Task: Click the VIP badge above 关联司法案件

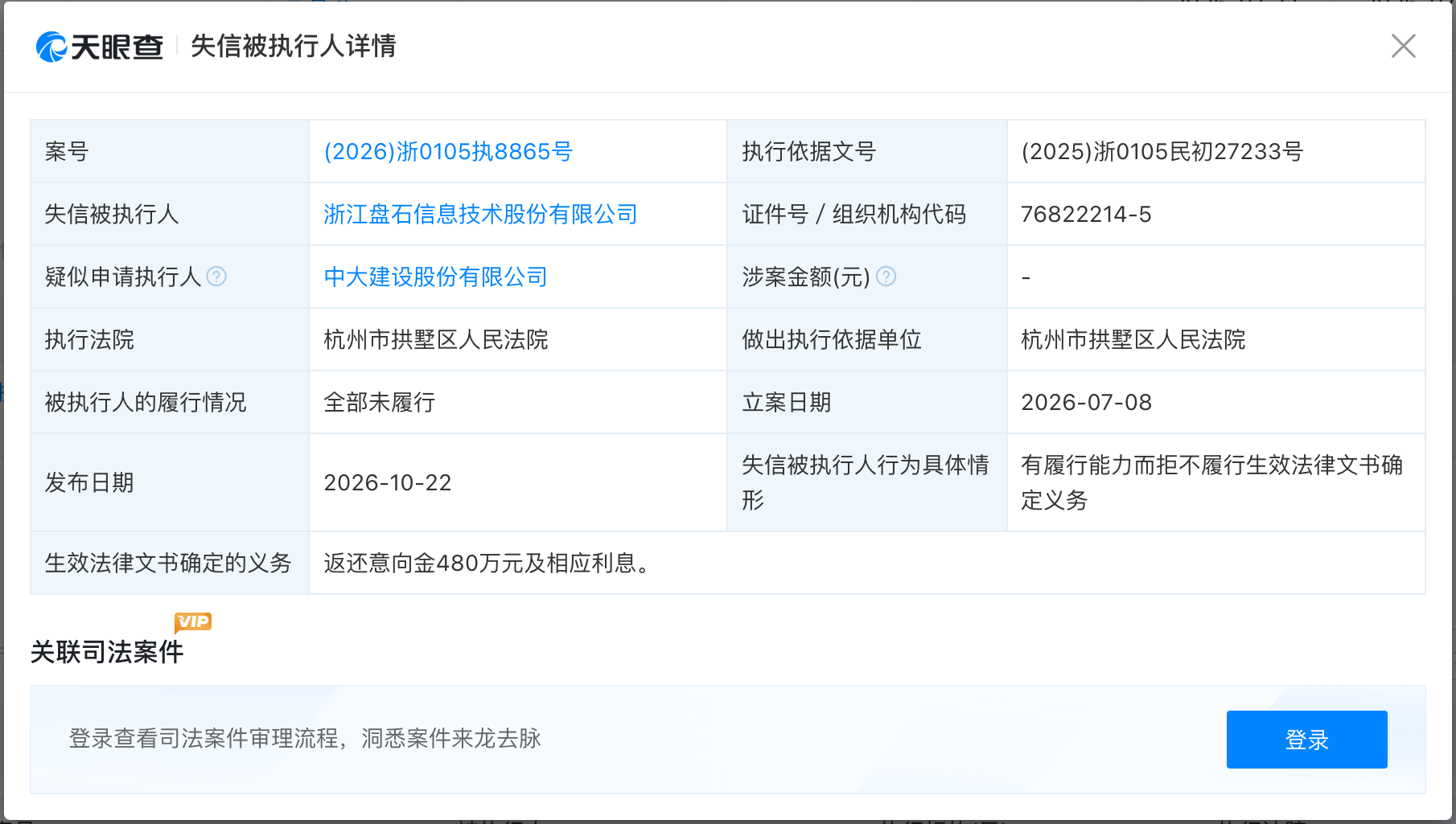Action: [193, 621]
